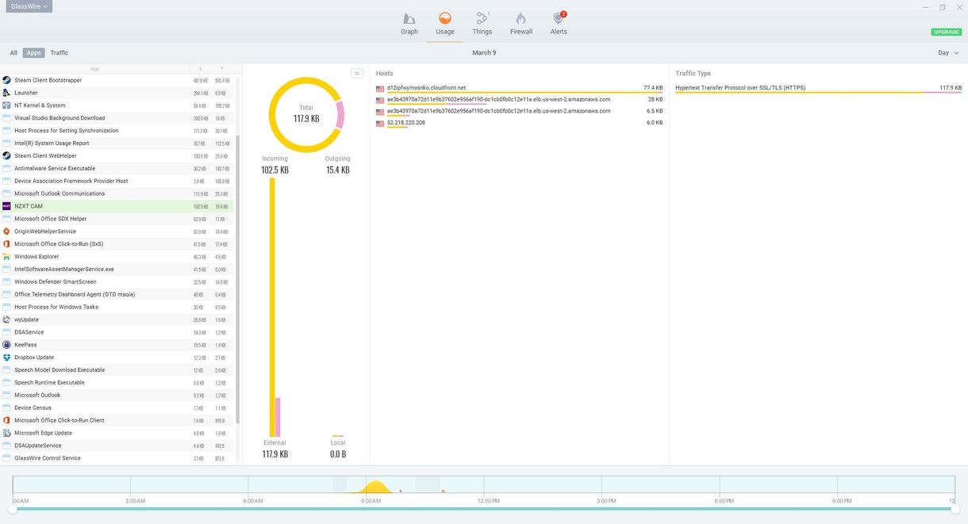Select the Apps usage filter
968x524 pixels.
click(33, 53)
